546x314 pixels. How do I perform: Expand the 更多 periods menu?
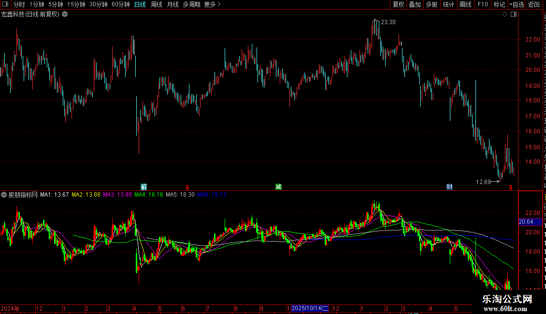213,4
